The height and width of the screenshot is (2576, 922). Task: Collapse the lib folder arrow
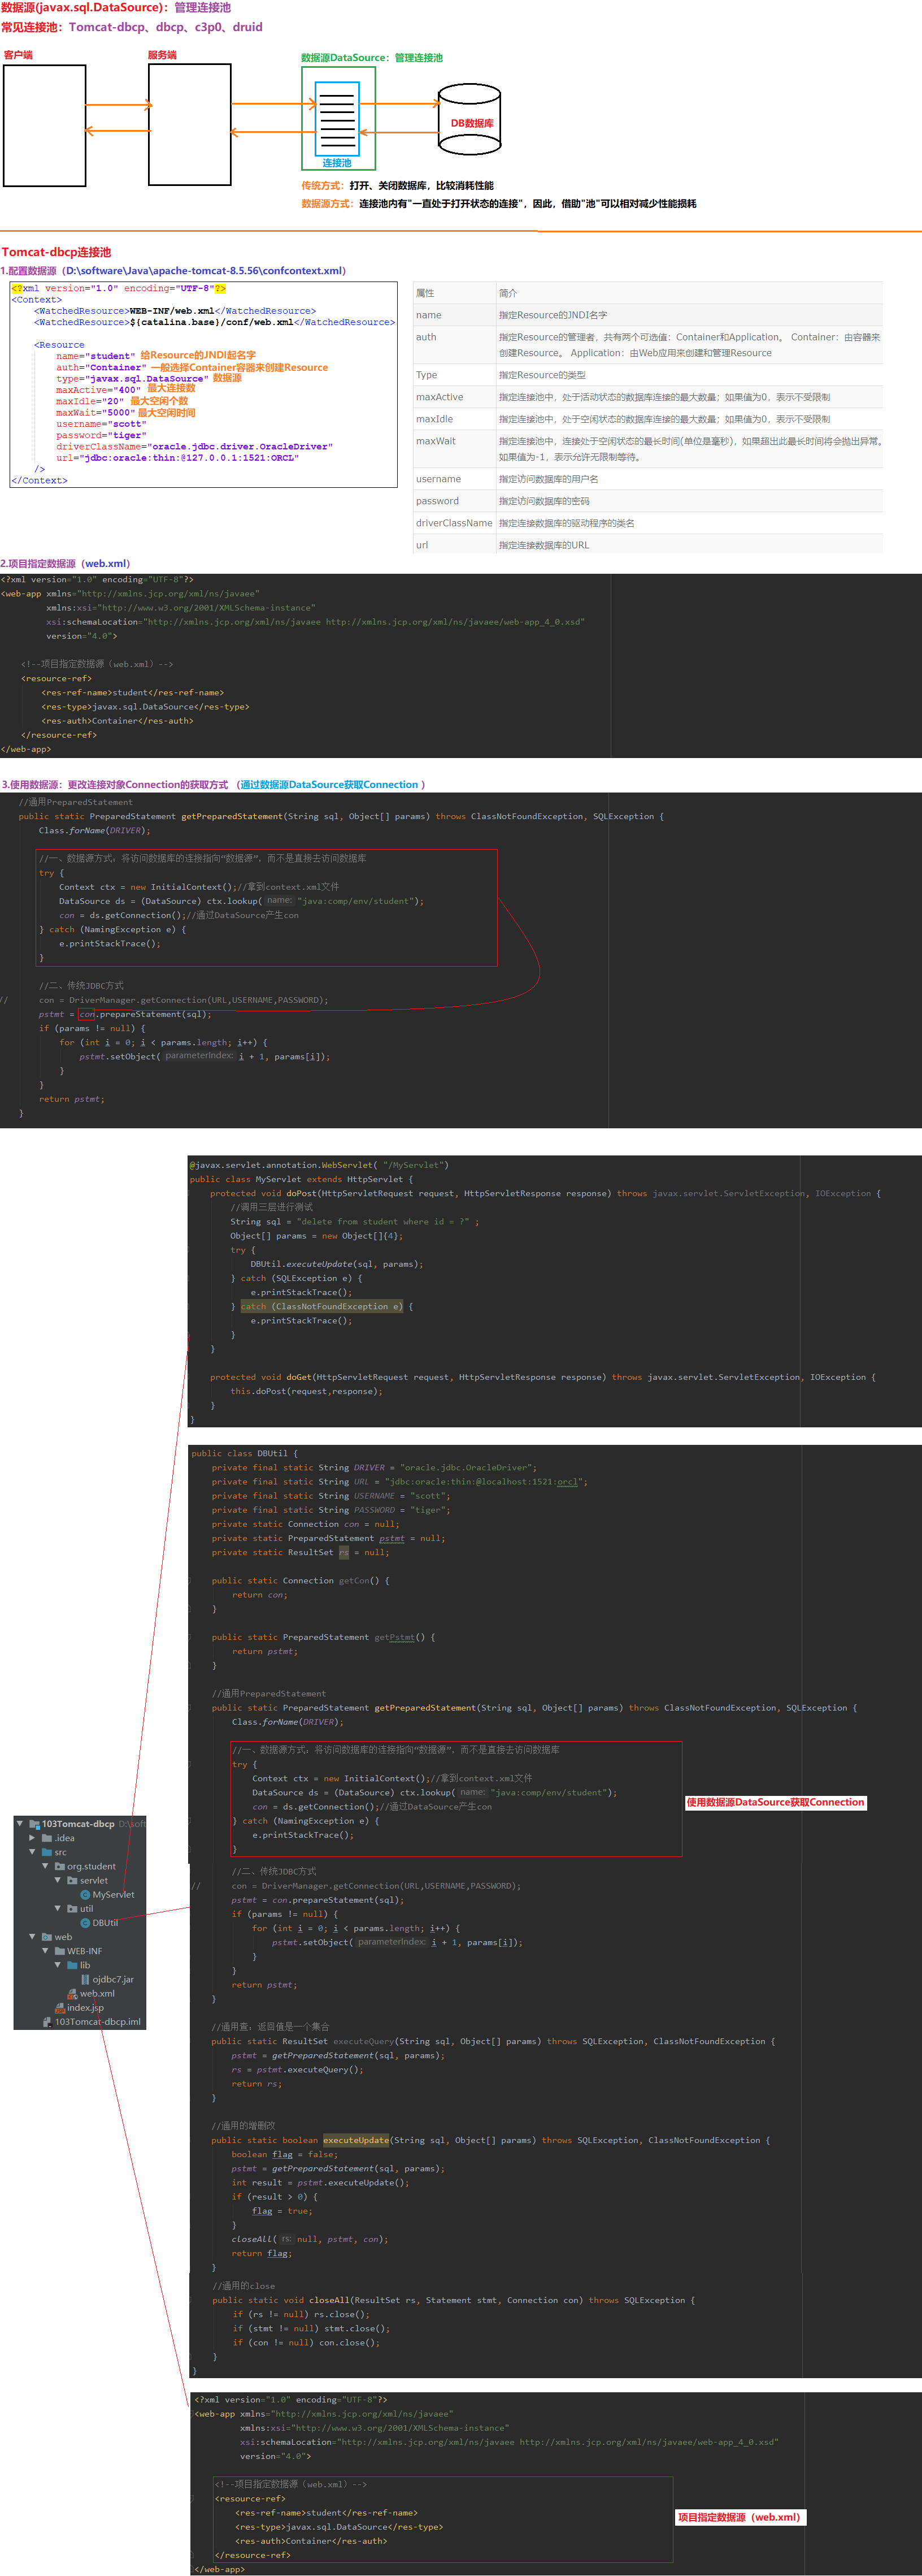[x=58, y=1965]
